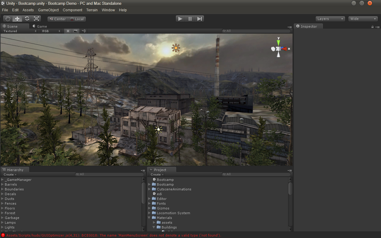Switch to the Game tab
Screen dimensions: 381x238
(40, 26)
